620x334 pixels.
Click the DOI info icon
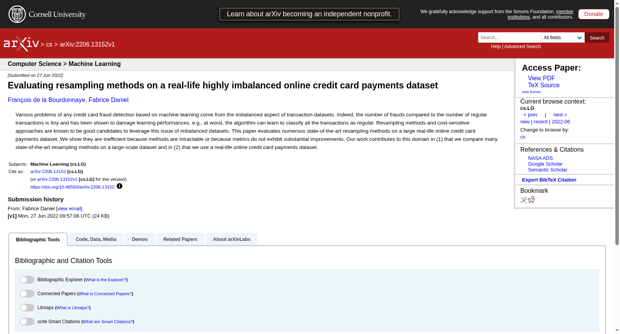119,186
